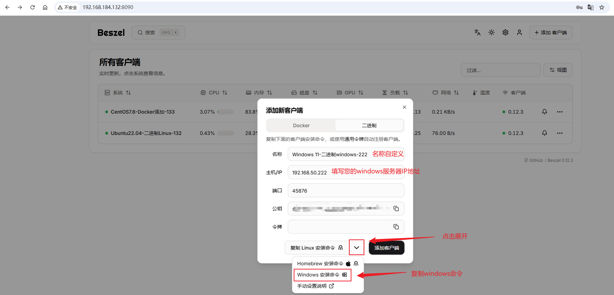Switch to the Docker tab
The width and height of the screenshot is (614, 295).
[x=301, y=125]
